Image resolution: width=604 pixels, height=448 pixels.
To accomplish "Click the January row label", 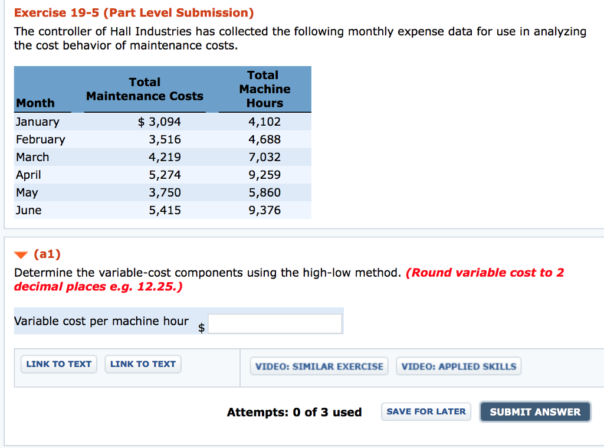I will point(38,122).
